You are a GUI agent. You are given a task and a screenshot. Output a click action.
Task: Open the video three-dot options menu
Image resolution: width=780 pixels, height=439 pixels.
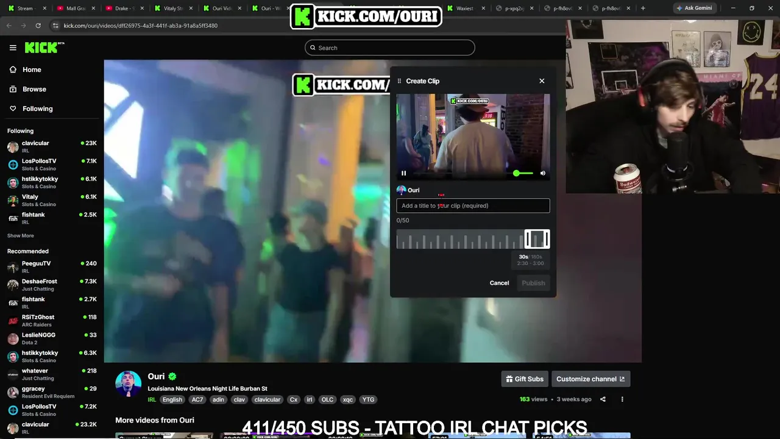click(622, 399)
